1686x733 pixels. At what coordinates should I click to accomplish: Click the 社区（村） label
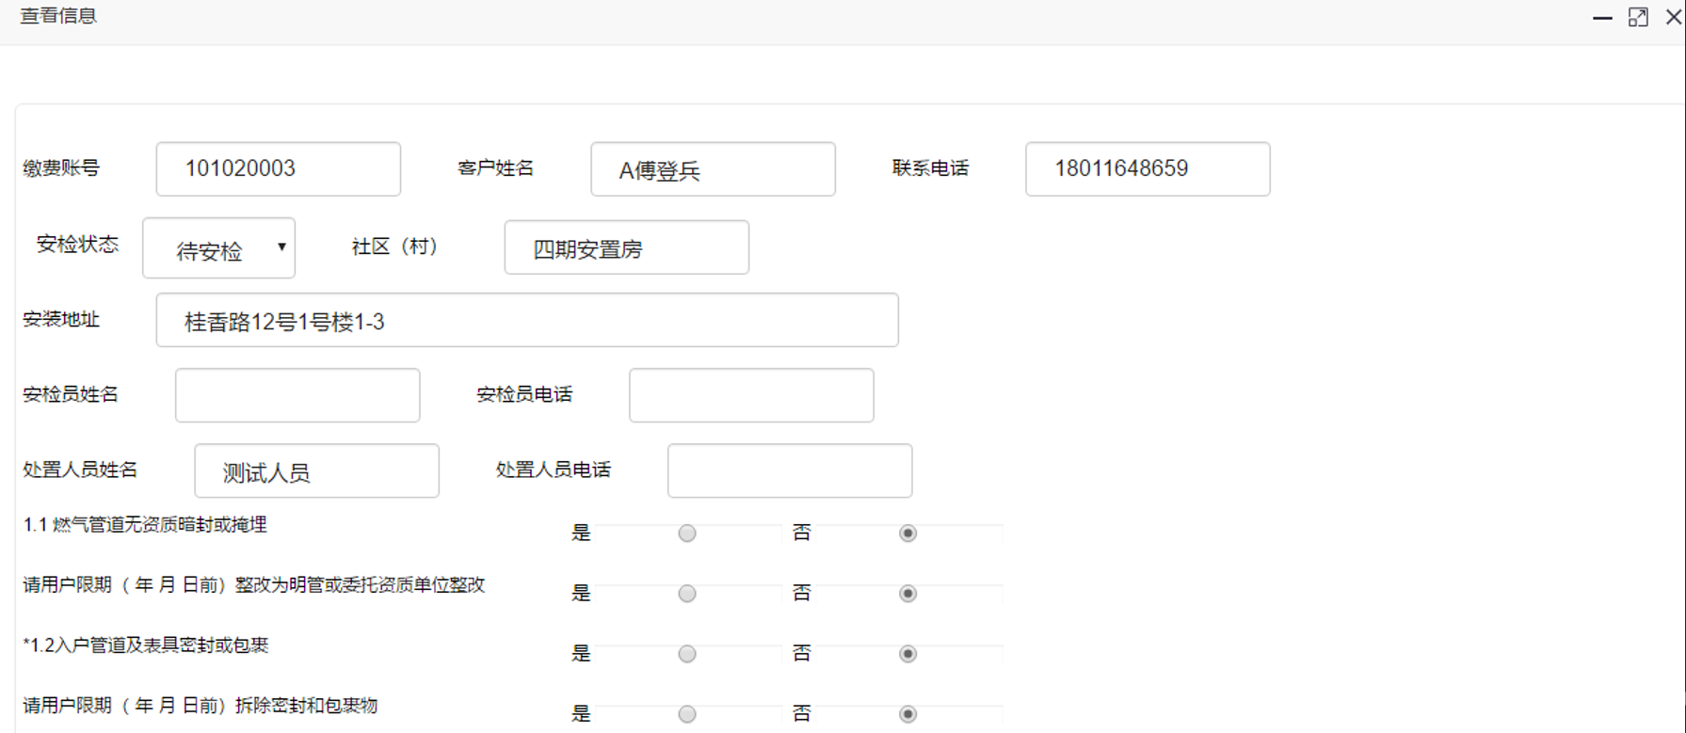(x=394, y=247)
